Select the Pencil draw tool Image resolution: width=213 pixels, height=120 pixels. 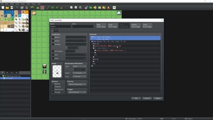coord(48,8)
